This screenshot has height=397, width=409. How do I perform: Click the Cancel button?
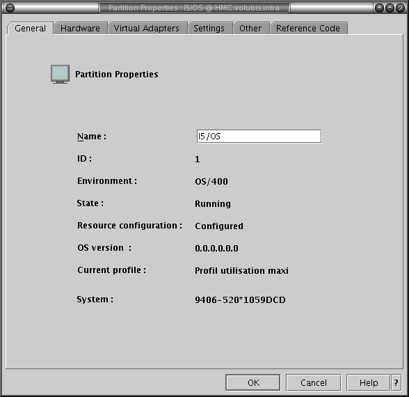click(314, 382)
